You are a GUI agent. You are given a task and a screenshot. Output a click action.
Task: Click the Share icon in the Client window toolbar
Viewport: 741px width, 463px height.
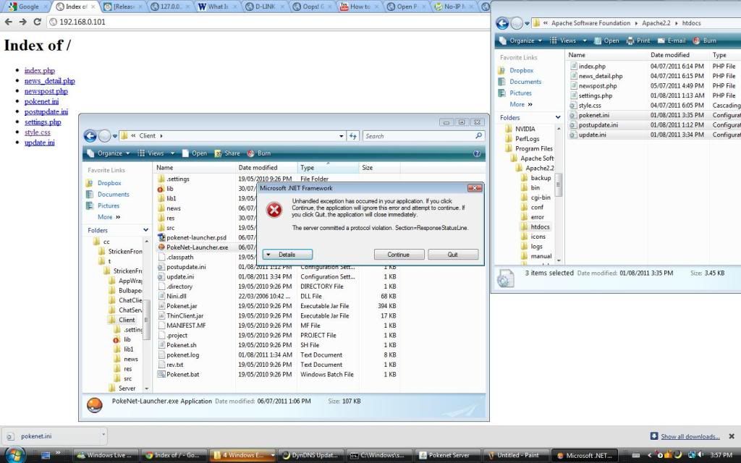pyautogui.click(x=218, y=153)
